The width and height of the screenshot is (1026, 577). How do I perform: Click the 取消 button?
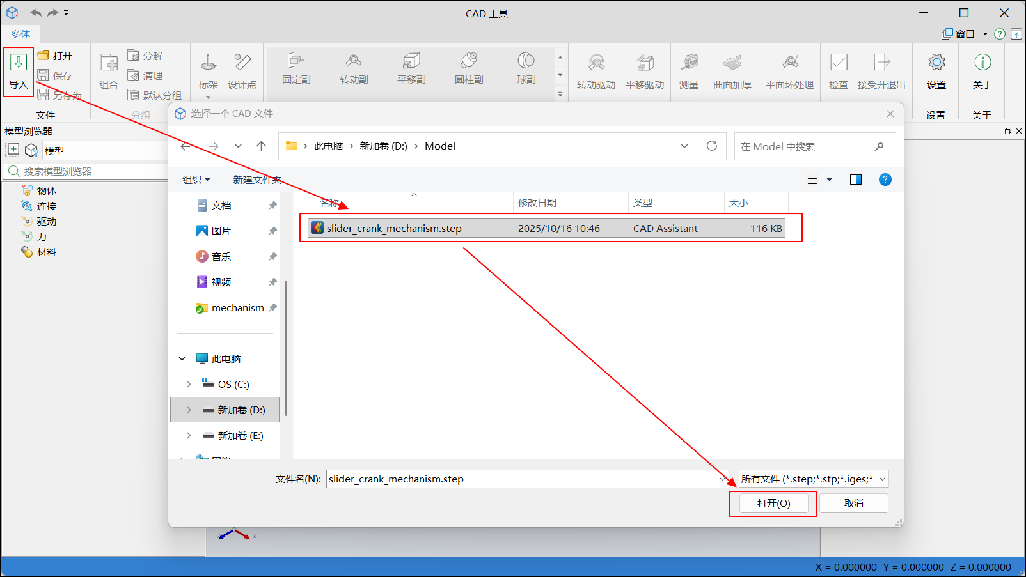click(x=853, y=504)
